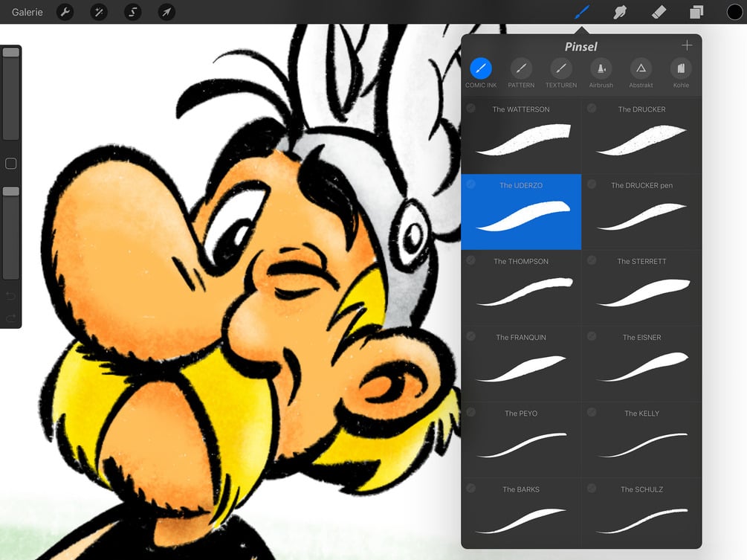Select the TEXTUREN brush set

pos(561,73)
